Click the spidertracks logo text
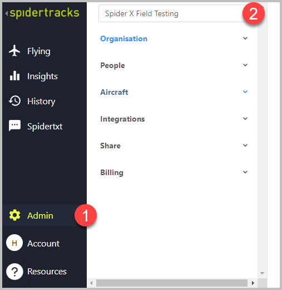The height and width of the screenshot is (290, 282). 44,13
